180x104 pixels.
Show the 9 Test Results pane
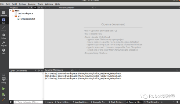[x=151, y=102]
